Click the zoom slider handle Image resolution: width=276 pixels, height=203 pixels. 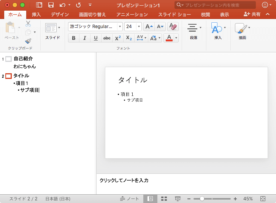[x=202, y=199]
